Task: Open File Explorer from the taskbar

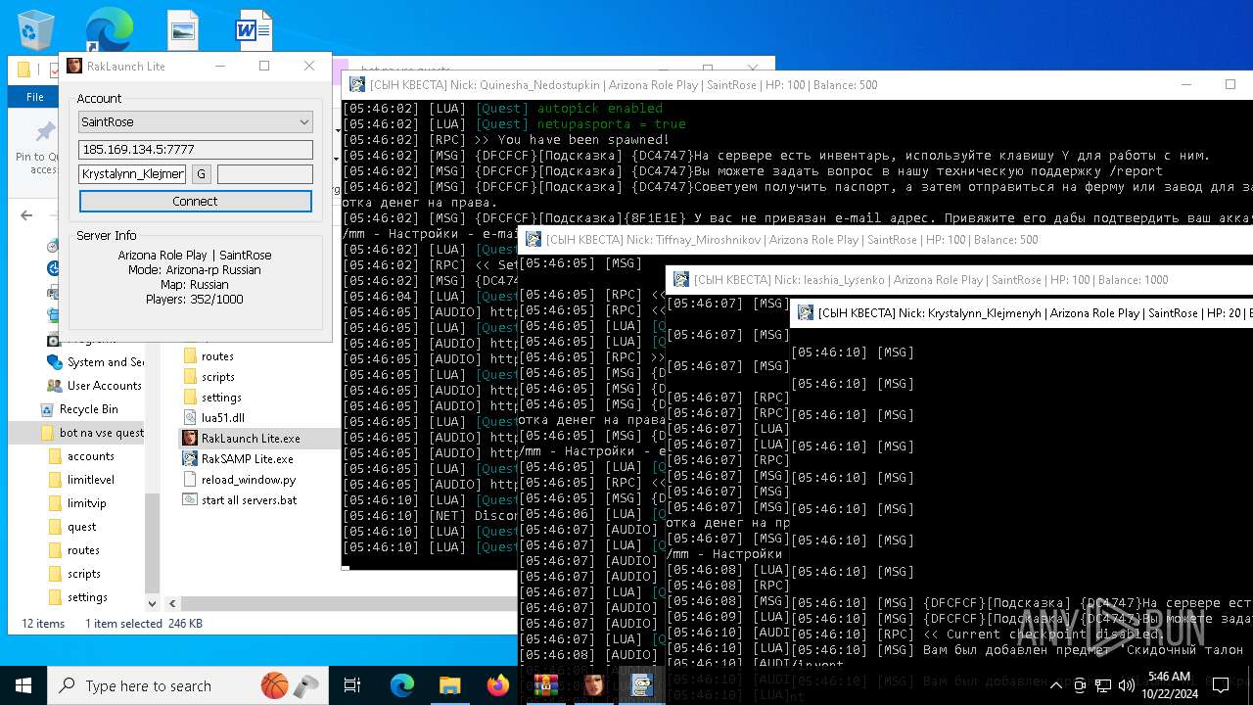Action: coord(450,685)
